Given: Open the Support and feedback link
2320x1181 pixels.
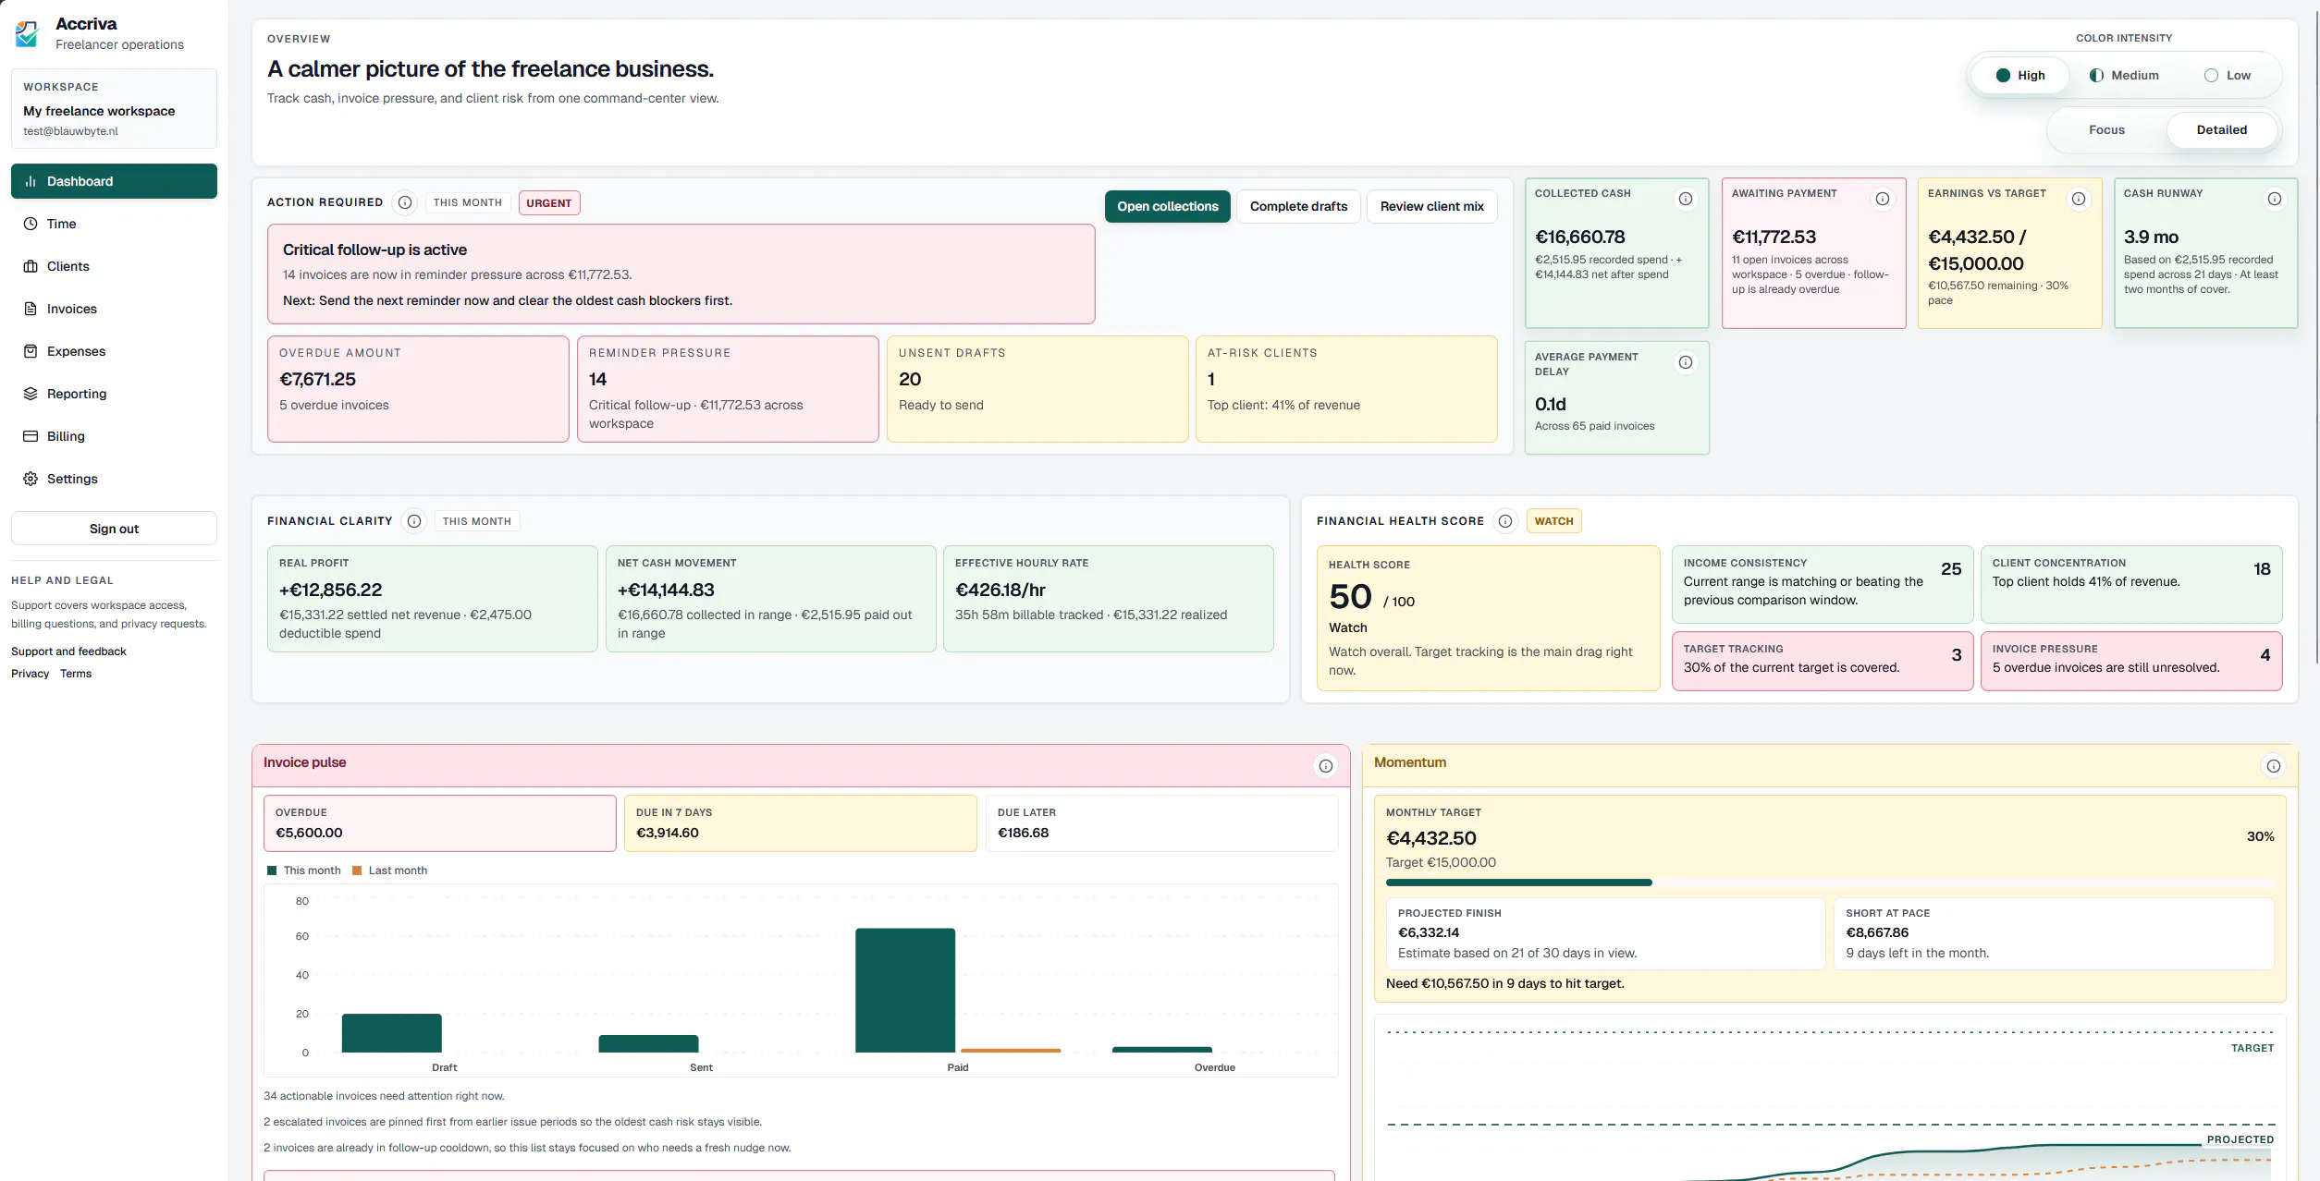Looking at the screenshot, I should (68, 651).
